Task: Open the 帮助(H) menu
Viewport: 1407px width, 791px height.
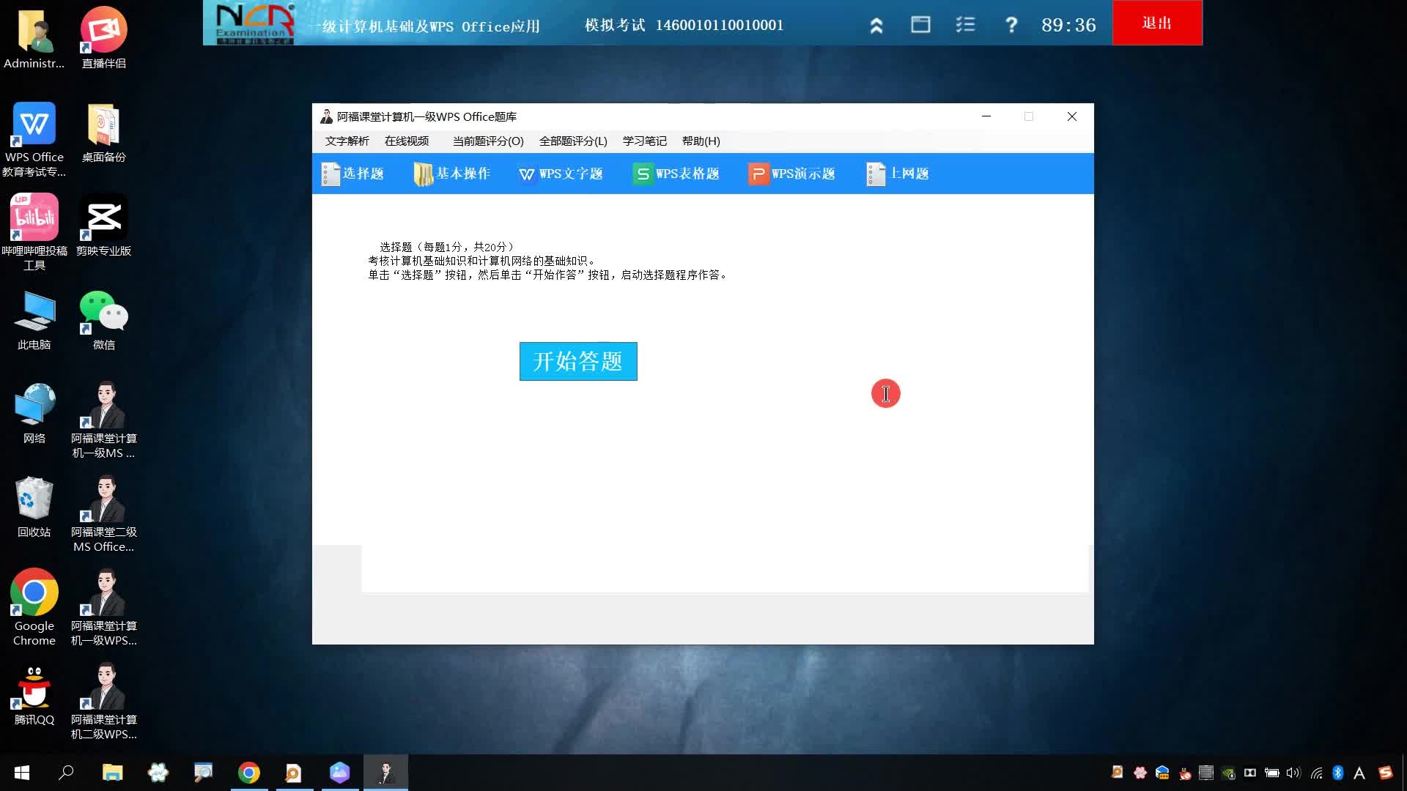Action: 701,141
